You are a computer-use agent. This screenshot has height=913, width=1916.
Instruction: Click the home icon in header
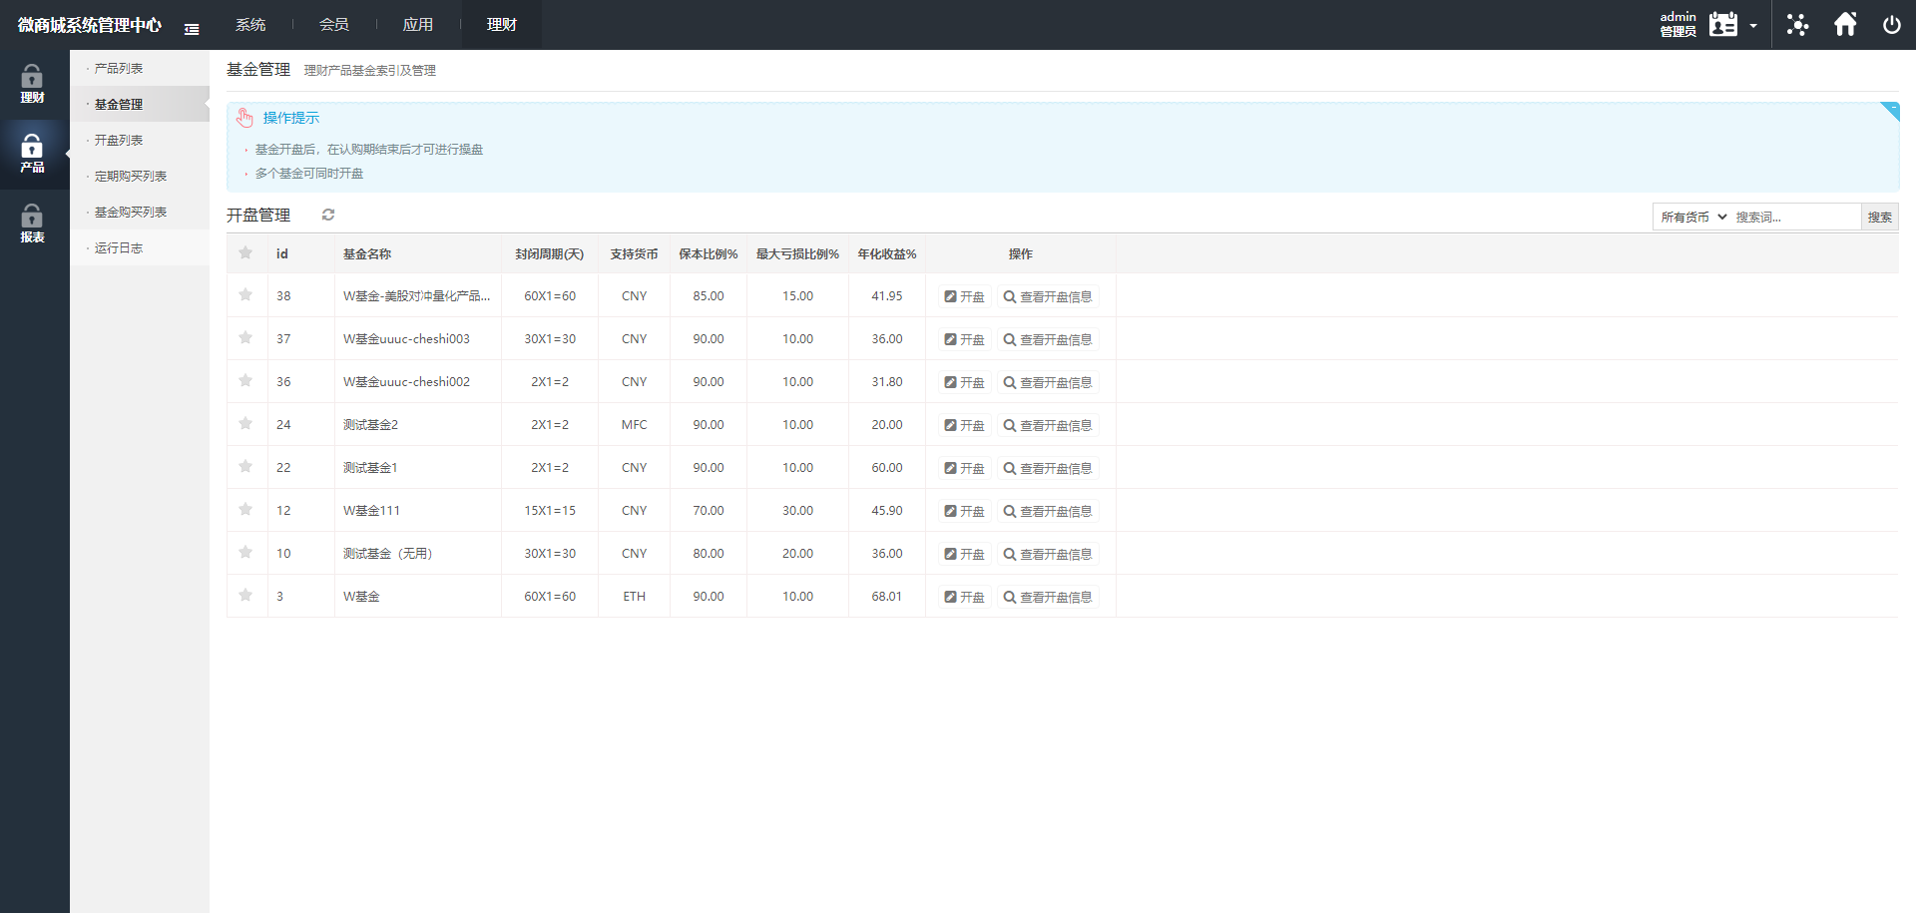[1845, 24]
